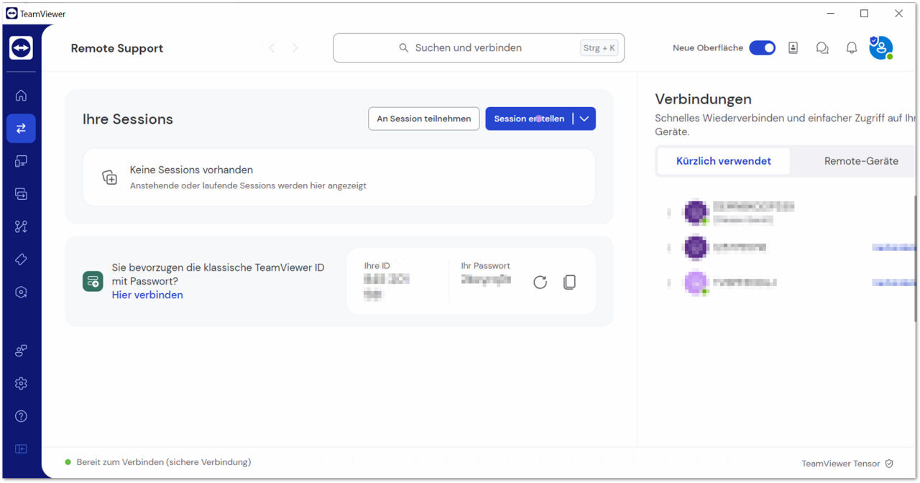Click the Ihre Sessions heading

tap(128, 119)
